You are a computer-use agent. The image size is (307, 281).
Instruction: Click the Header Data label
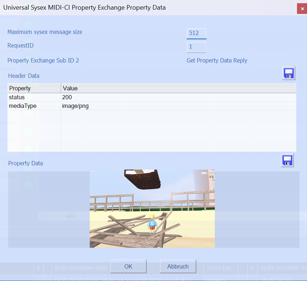[24, 76]
